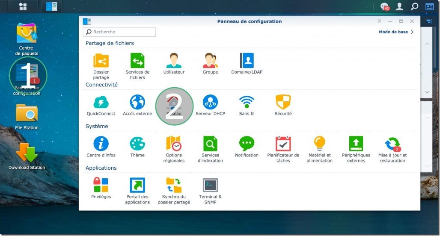Open the Utilisateur settings
Image resolution: width=440 pixels, height=236 pixels.
point(174,64)
